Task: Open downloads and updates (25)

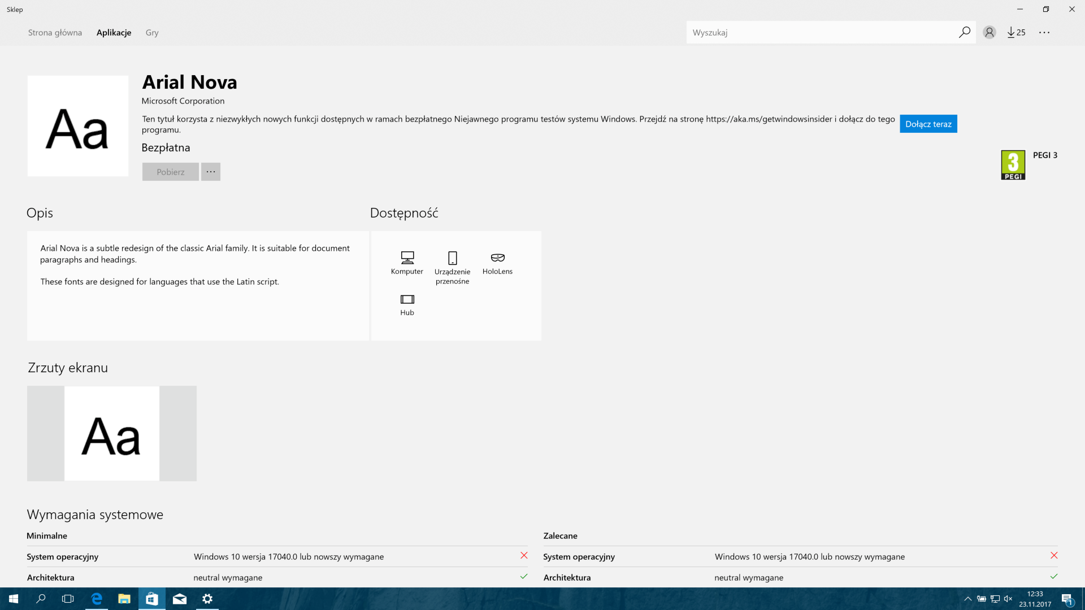Action: pos(1016,32)
